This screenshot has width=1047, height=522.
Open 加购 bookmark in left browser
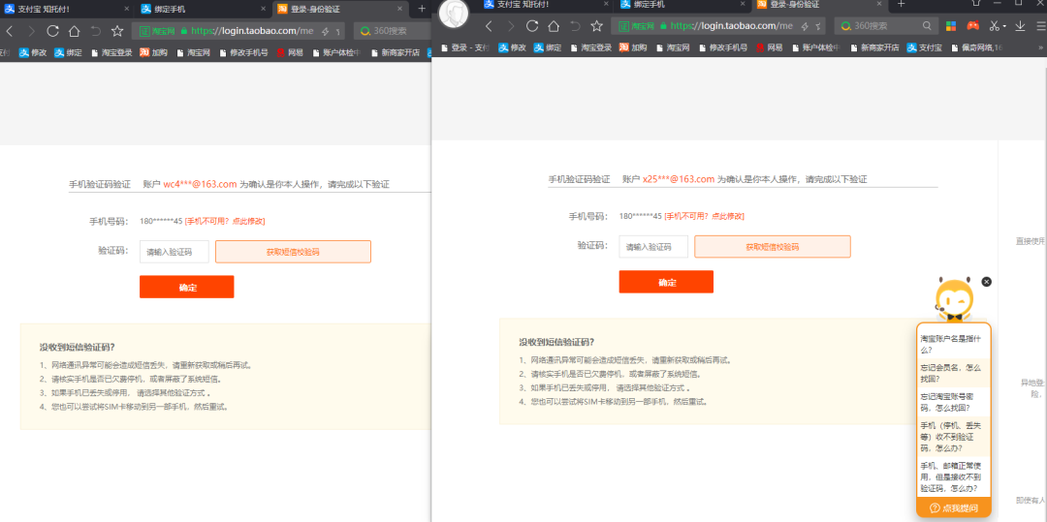154,52
